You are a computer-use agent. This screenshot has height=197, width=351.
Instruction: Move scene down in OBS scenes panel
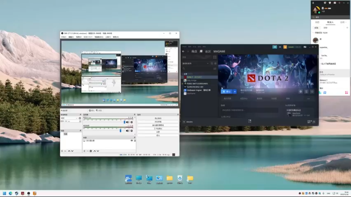72,151
